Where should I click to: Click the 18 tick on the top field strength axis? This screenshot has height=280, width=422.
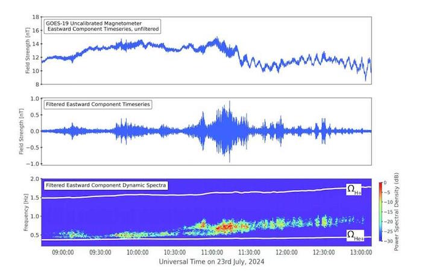click(x=36, y=17)
